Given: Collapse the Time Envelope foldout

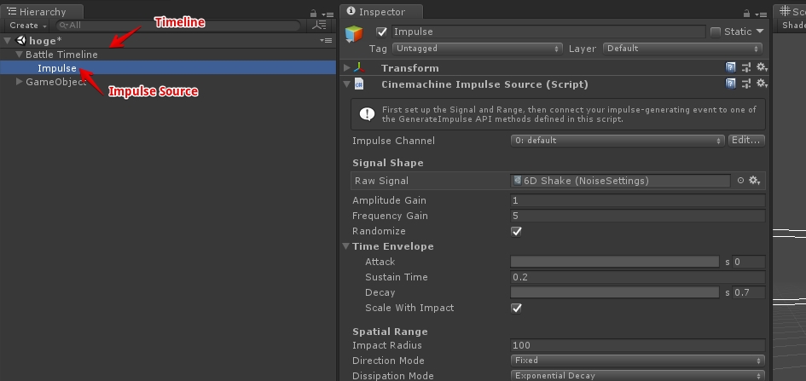Looking at the screenshot, I should point(347,246).
